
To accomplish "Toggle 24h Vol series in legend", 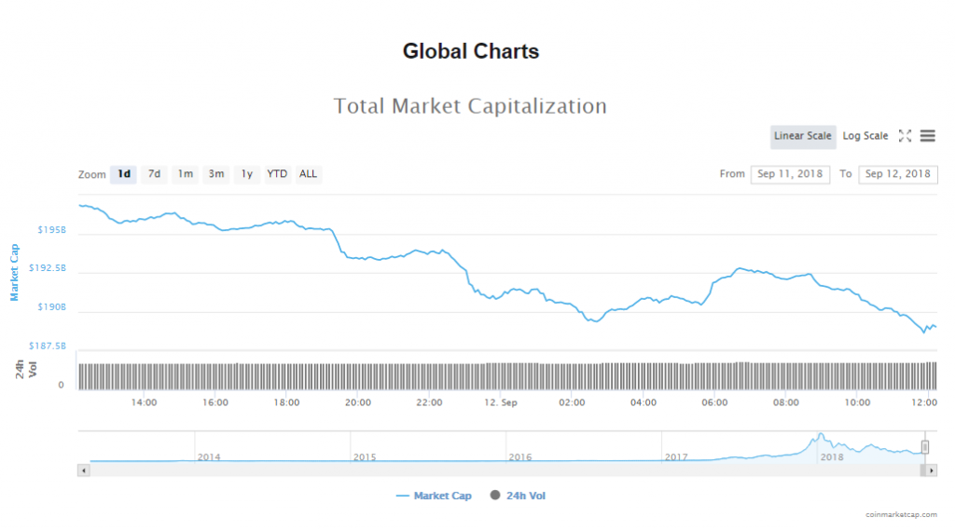I will click(519, 496).
